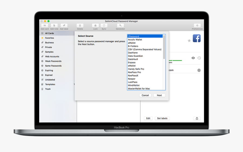Select CSV (Comma Separated Values) source

(x=145, y=49)
